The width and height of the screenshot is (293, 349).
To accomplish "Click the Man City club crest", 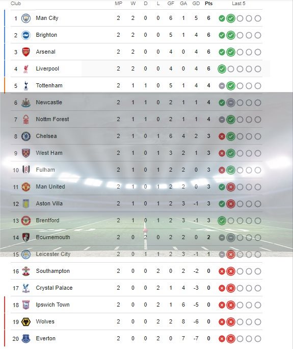I will coord(26,18).
